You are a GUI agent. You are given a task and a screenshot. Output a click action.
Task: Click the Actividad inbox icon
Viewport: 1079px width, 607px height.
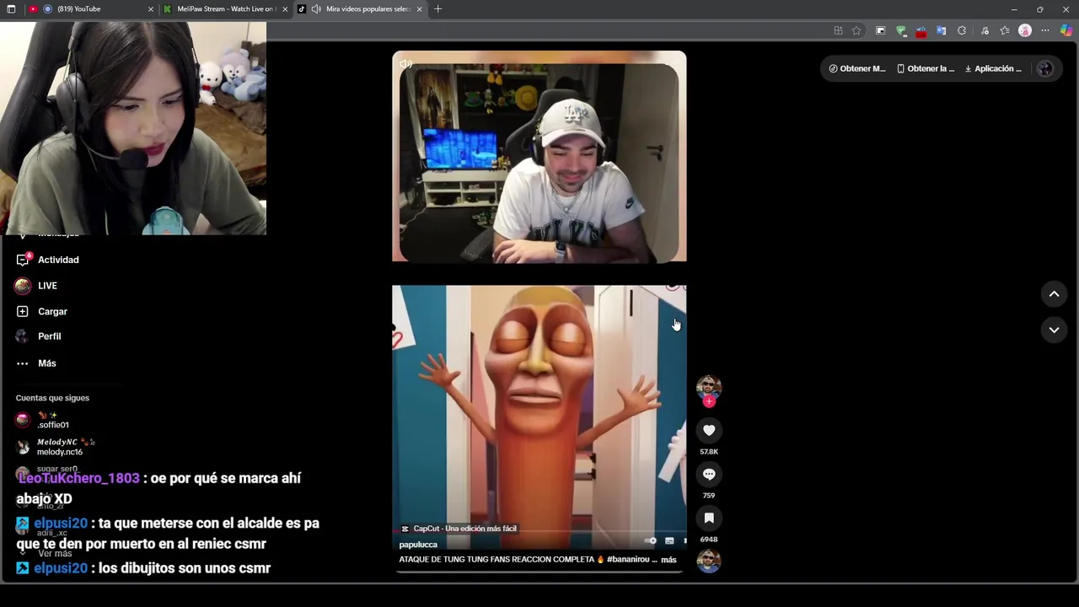23,260
